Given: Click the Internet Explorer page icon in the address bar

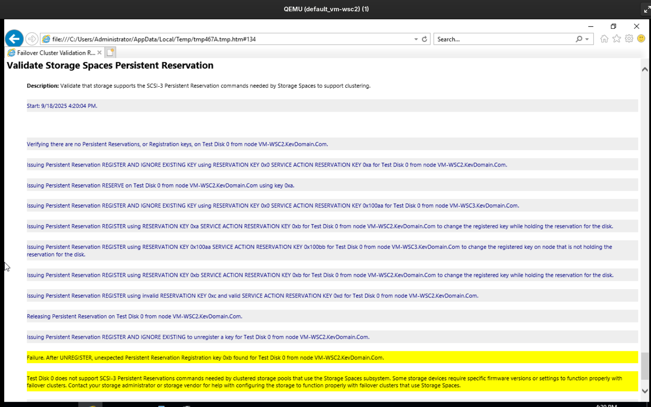Looking at the screenshot, I should point(46,39).
